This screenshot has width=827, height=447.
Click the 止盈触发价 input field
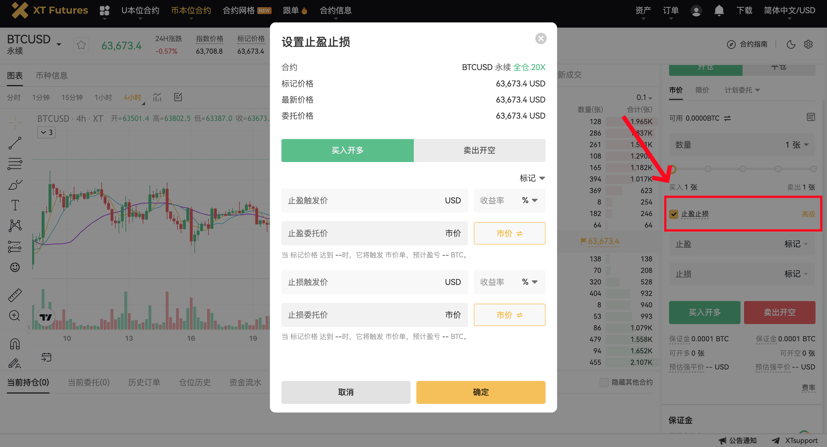pyautogui.click(x=374, y=201)
